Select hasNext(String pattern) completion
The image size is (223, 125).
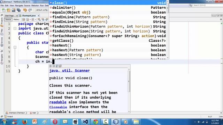click(x=108, y=55)
